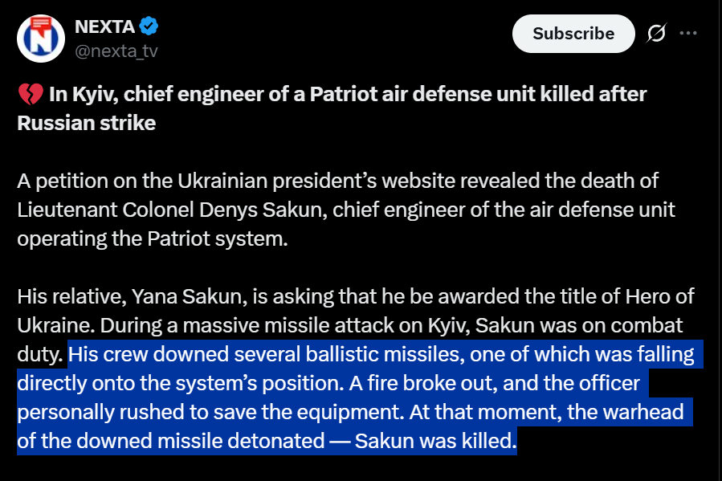Click highlighted 'Sakun was killed.' ending

click(435, 442)
